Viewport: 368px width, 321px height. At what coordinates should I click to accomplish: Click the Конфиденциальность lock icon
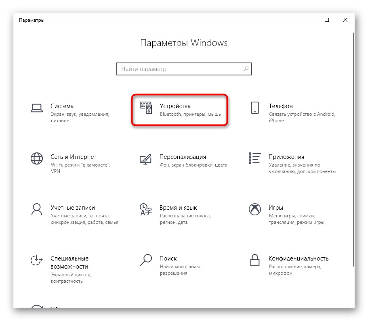pos(254,260)
